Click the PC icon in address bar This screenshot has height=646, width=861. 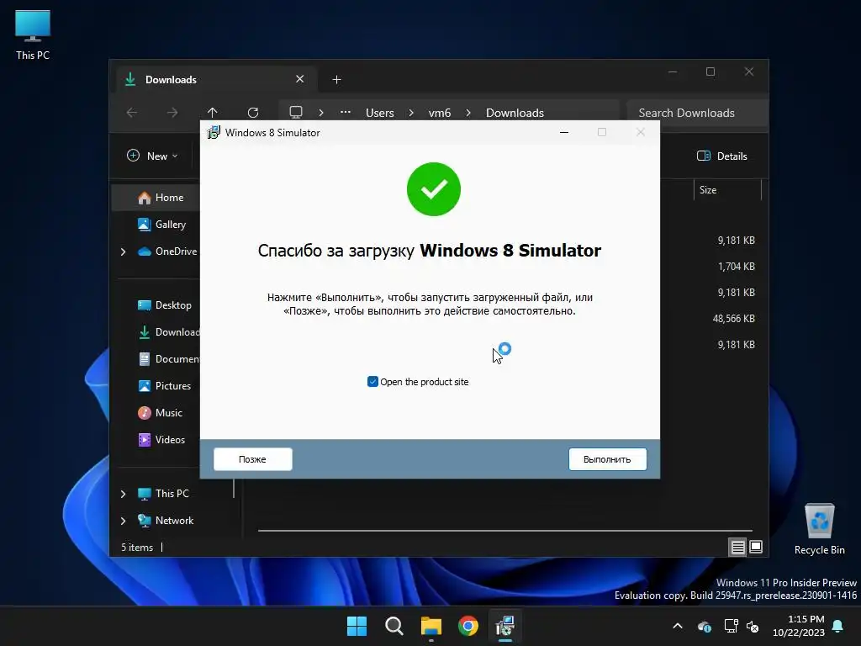click(296, 113)
